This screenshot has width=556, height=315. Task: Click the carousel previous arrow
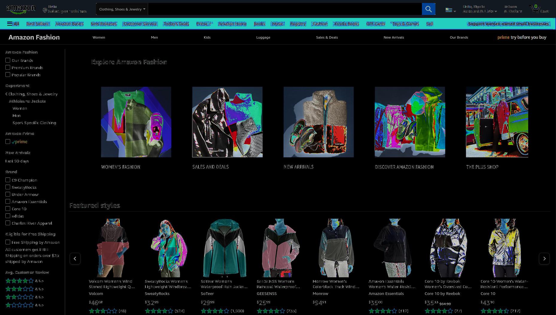75,258
